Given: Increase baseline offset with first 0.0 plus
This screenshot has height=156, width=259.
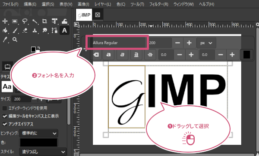Looking at the screenshot, I should (191, 55).
